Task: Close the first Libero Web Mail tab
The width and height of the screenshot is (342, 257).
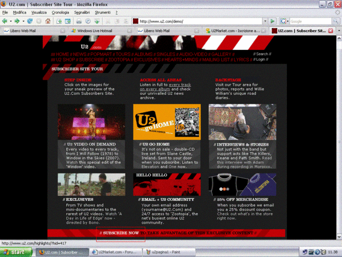Action: coord(63,31)
